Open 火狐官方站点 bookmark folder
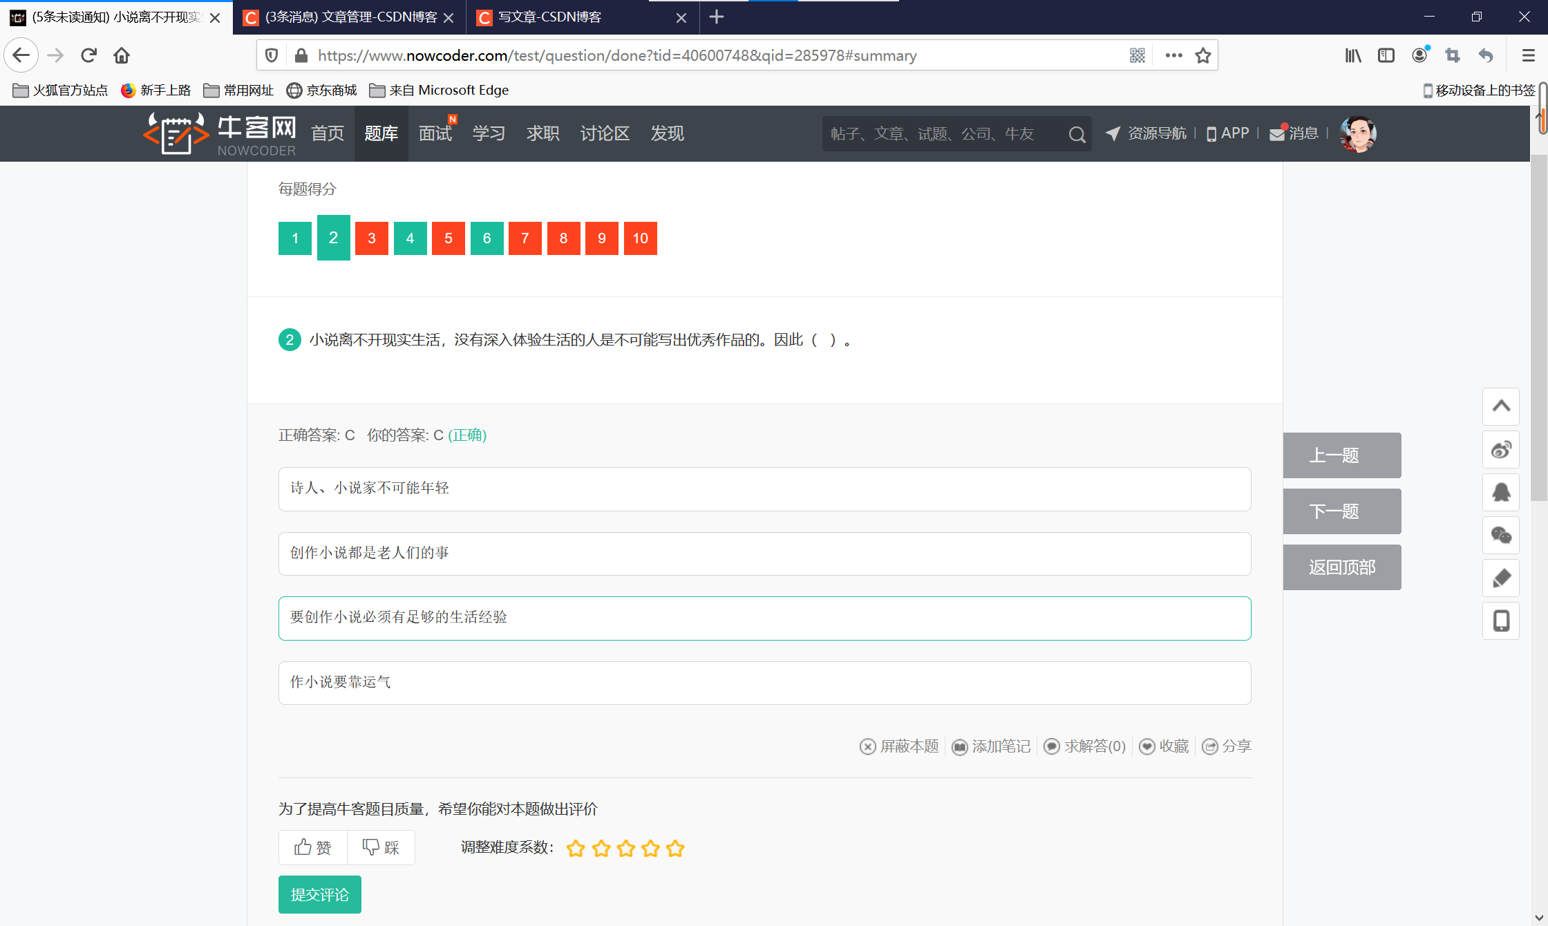This screenshot has height=926, width=1548. (60, 91)
